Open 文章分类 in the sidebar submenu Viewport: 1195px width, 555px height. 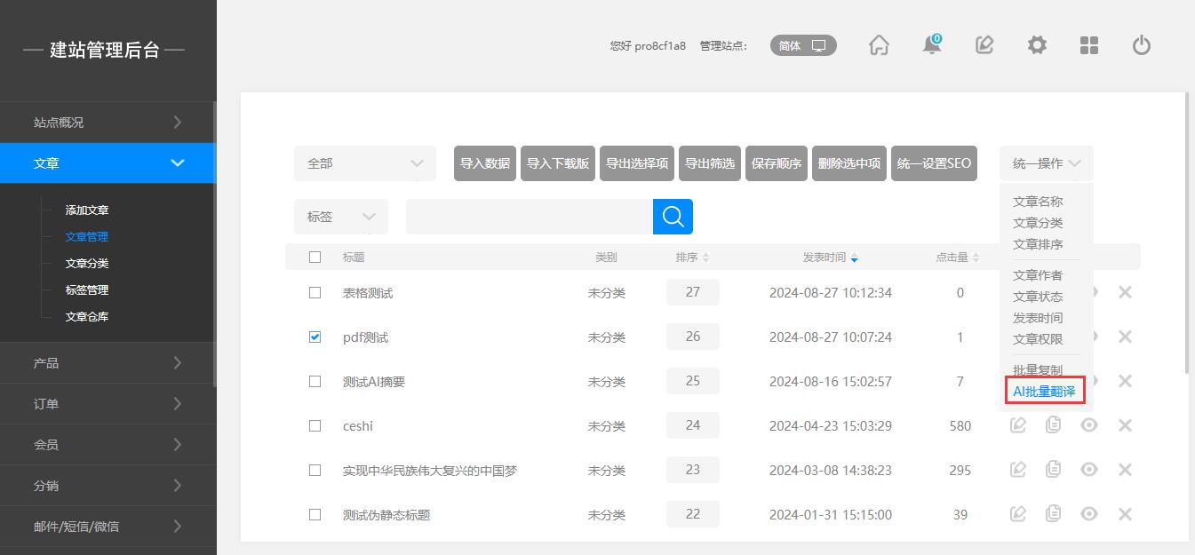tap(87, 264)
